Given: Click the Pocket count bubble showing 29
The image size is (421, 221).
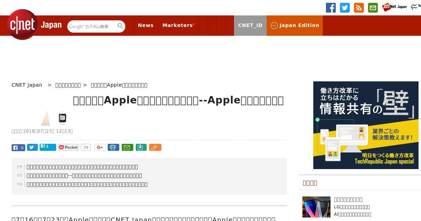Looking at the screenshot, I should pyautogui.click(x=86, y=147).
